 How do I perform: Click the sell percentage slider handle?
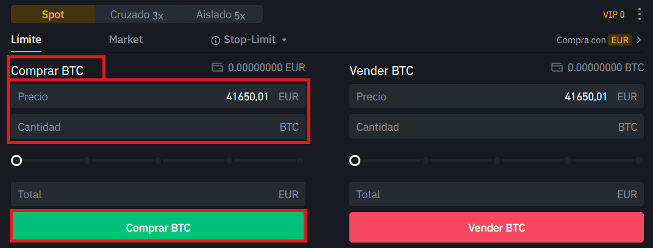(355, 160)
